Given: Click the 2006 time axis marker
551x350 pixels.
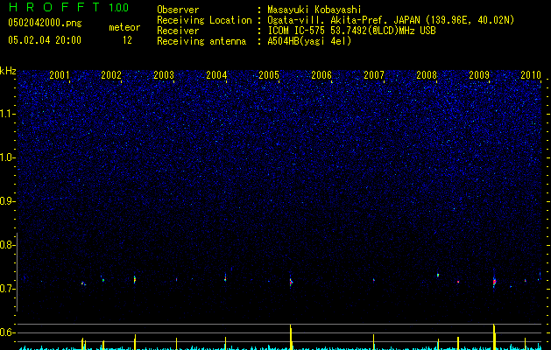Looking at the screenshot, I should click(321, 74).
